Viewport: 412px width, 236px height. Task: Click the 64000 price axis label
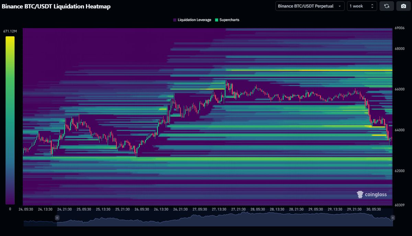tap(399, 130)
